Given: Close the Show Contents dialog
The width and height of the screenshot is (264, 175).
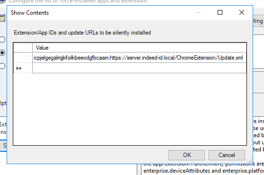Looking at the screenshot, I should [x=242, y=12].
